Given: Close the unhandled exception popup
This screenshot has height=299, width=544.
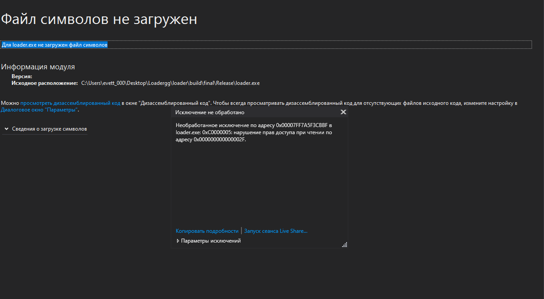Looking at the screenshot, I should [x=343, y=112].
